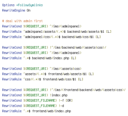Screen dimensions: 128x116
Task: Click the [OR] flag
Action: point(69,100)
